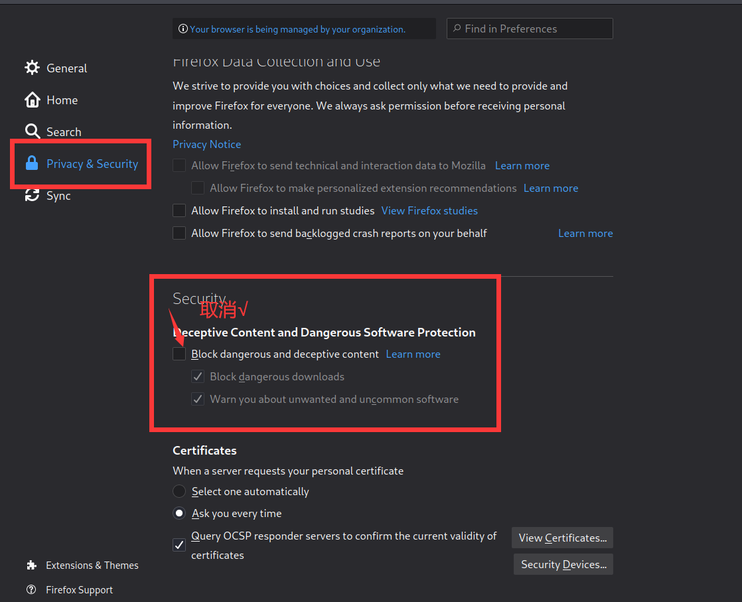The height and width of the screenshot is (602, 742).
Task: Focus the Find in Preferences field
Action: click(530, 29)
